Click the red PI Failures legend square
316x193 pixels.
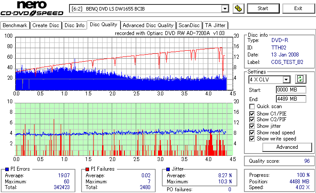(x=87, y=169)
